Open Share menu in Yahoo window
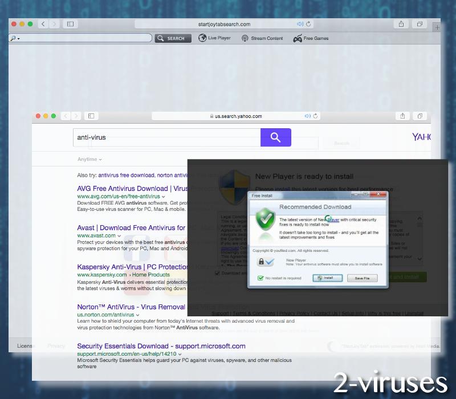The width and height of the screenshot is (456, 399). pos(402,116)
